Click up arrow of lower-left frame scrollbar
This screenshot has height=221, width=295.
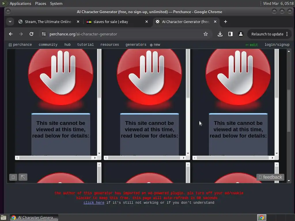99,165
